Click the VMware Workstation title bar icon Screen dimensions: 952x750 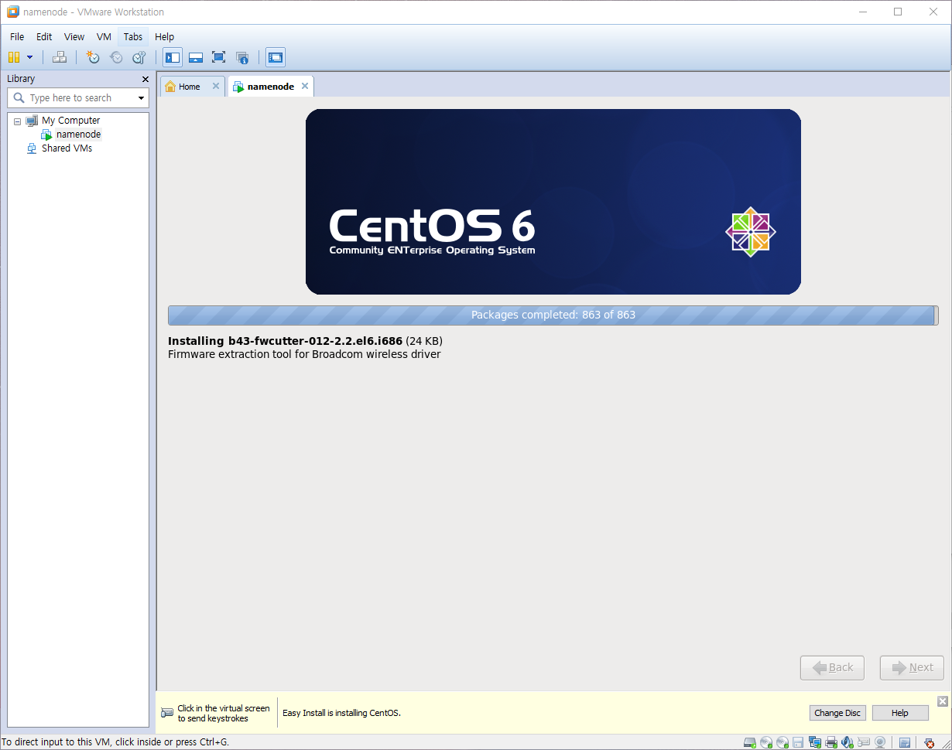click(12, 12)
